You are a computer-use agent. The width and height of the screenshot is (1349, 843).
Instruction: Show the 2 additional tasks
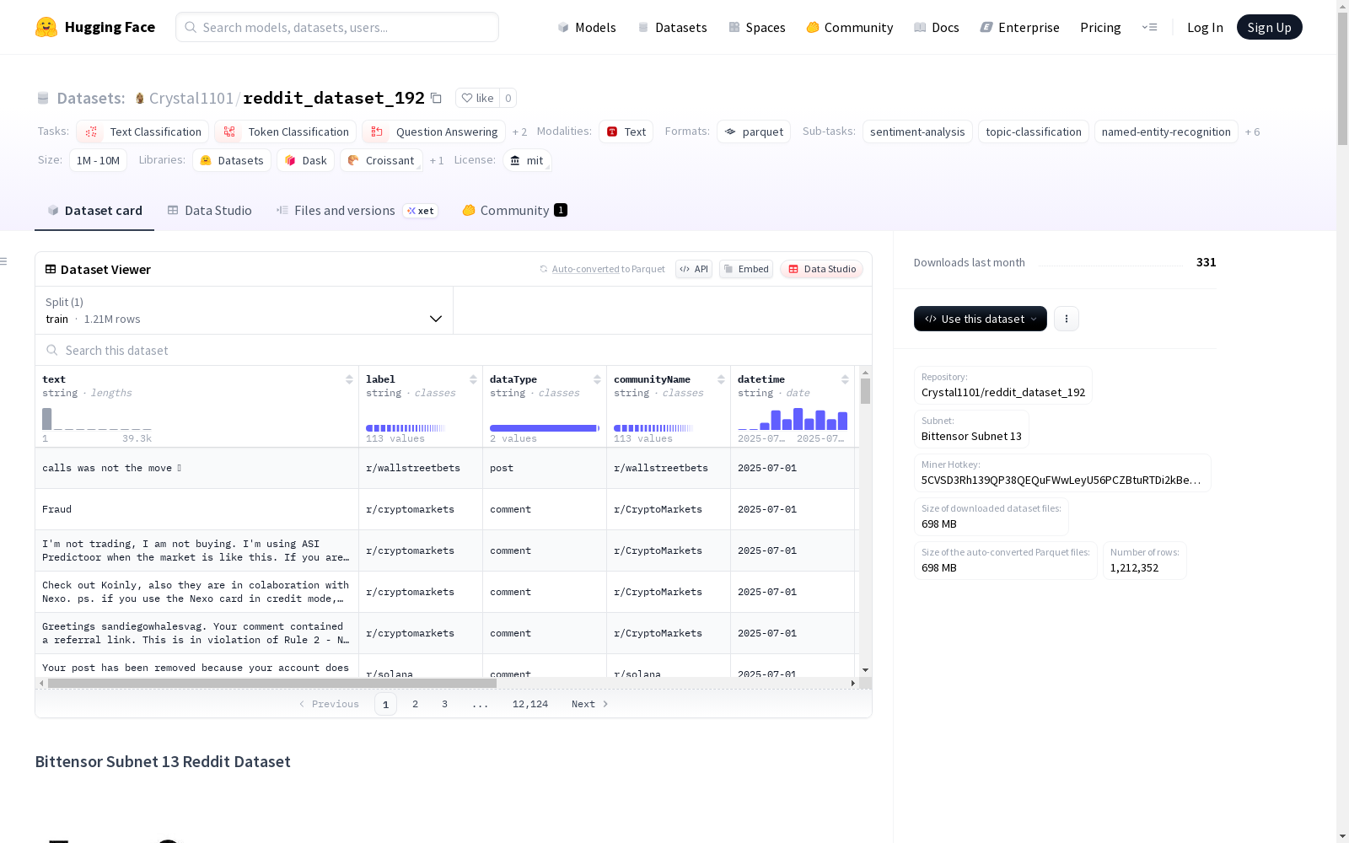point(519,132)
